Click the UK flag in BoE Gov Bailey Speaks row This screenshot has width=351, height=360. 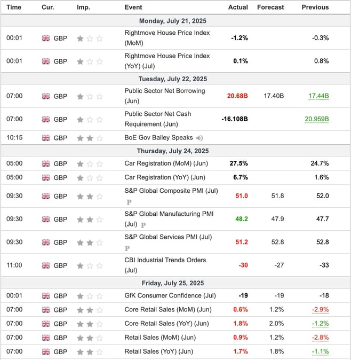pos(46,138)
